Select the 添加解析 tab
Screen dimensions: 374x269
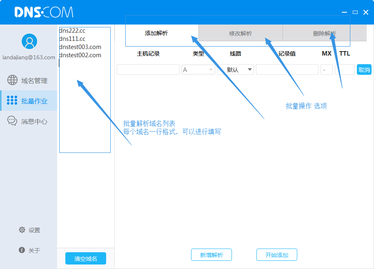[x=156, y=34]
